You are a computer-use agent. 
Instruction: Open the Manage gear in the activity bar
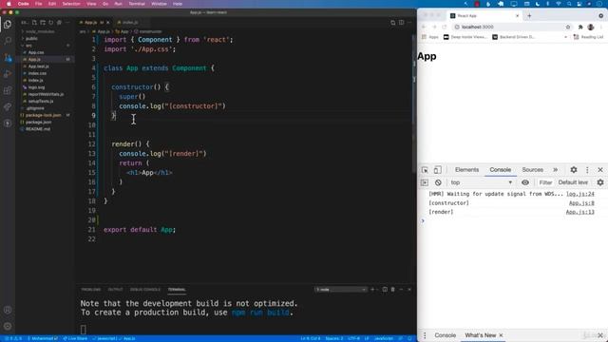(8, 326)
